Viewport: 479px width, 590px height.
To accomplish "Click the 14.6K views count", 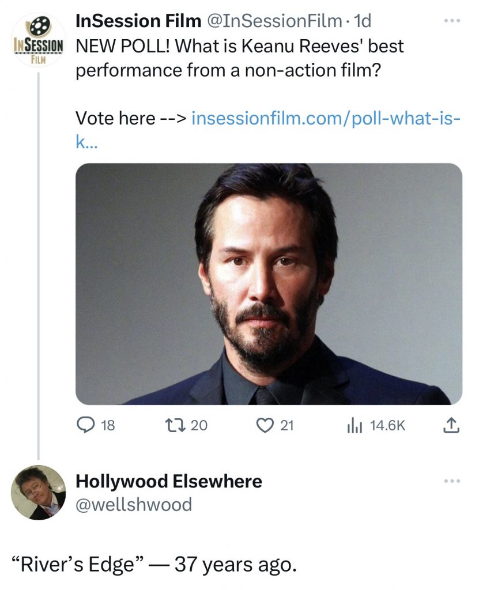I will [x=388, y=426].
